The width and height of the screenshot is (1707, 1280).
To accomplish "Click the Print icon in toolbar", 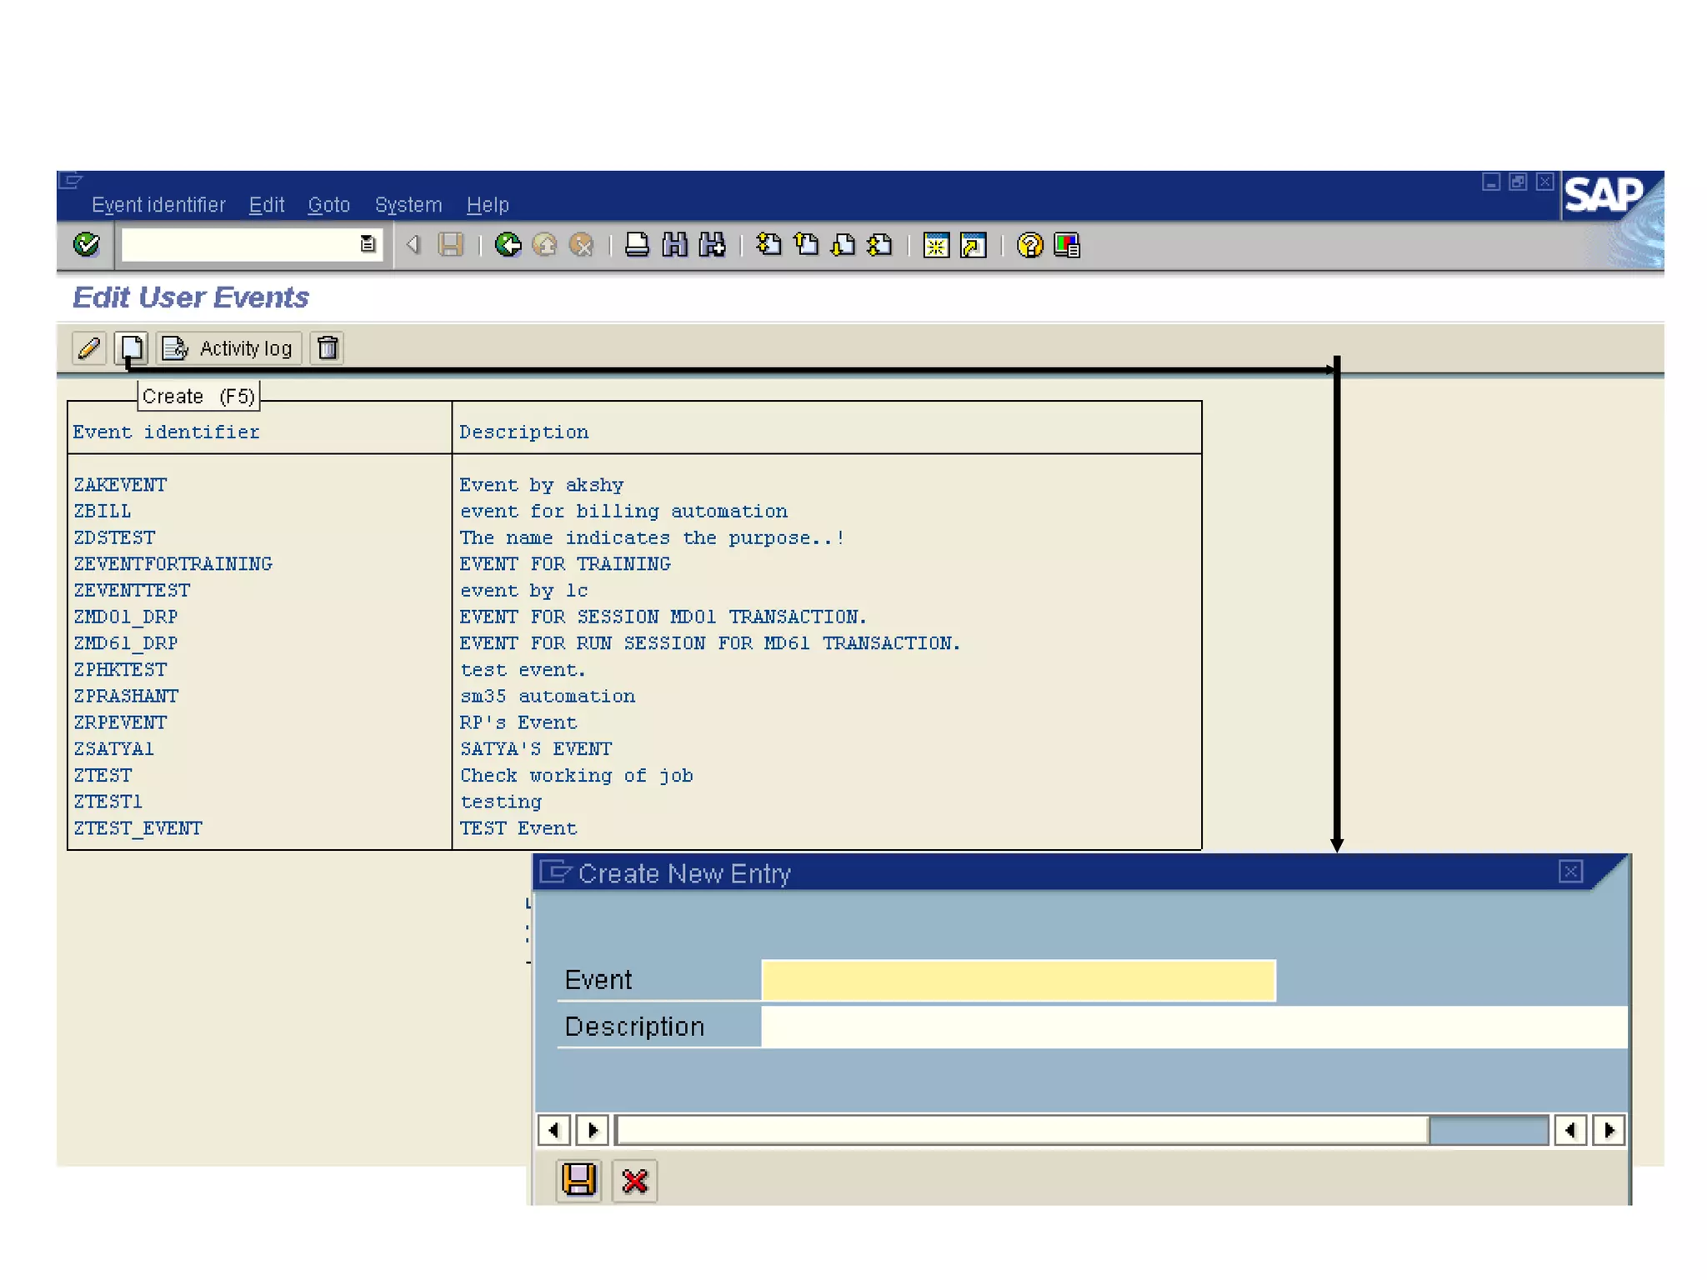I will (x=637, y=245).
